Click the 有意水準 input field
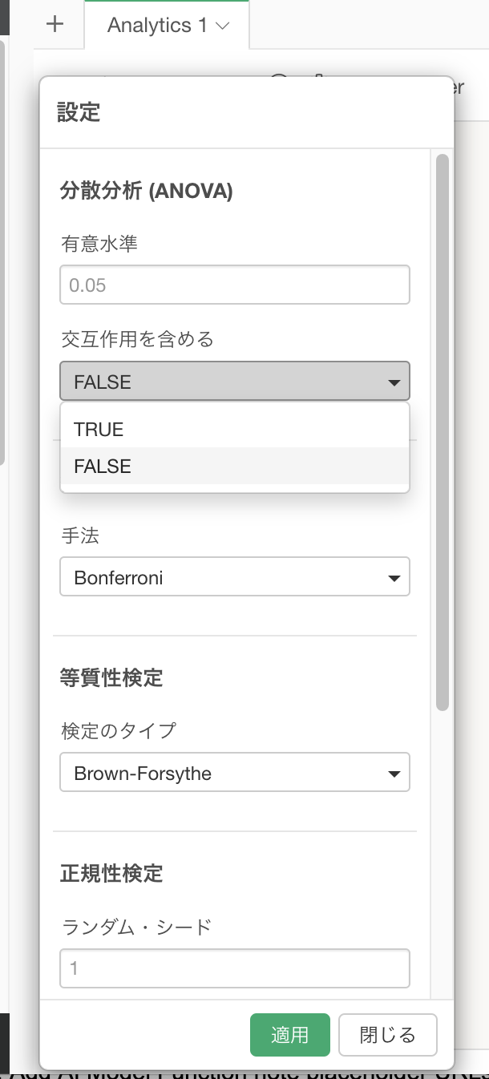 [235, 285]
